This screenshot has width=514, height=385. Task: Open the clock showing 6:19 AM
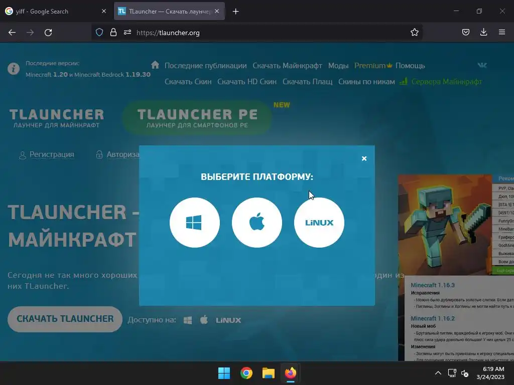[491, 373]
